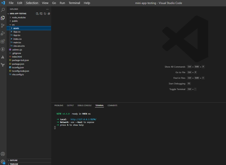This screenshot has height=165, width=226.
Task: Open the Help menu
Action: click(87, 3)
